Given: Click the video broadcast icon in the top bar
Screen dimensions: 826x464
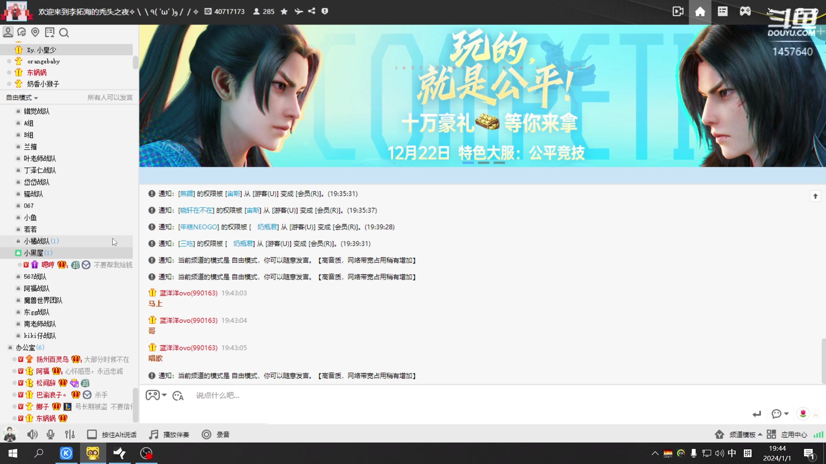Looking at the screenshot, I should click(677, 12).
